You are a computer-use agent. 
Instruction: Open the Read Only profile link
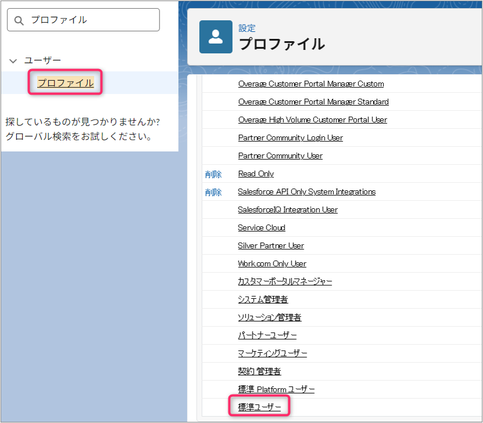click(x=255, y=173)
